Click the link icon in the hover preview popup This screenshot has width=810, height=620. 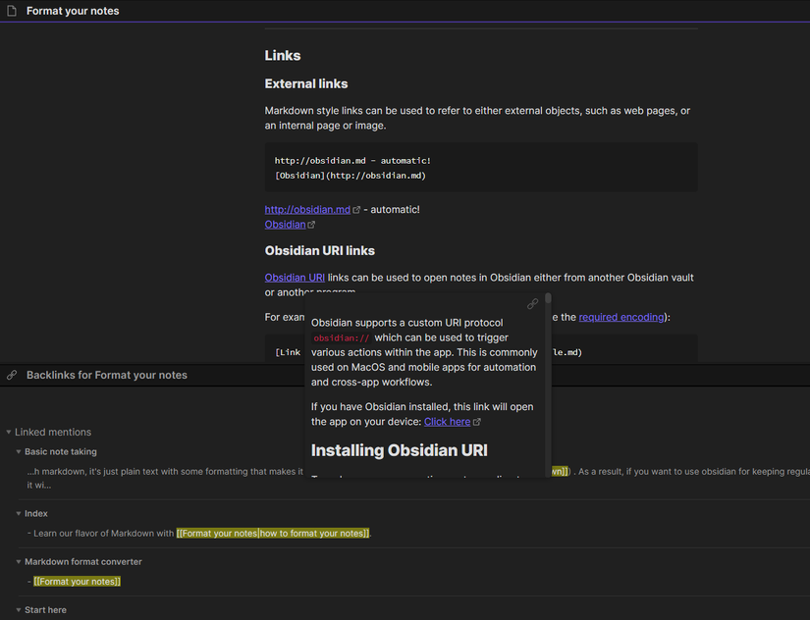(532, 304)
